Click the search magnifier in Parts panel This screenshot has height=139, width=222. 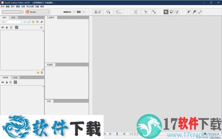[x=4, y=22]
